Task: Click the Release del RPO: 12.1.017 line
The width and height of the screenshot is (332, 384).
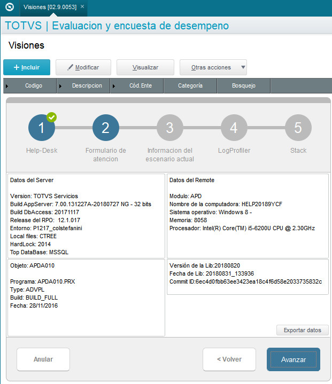Action: click(45, 220)
